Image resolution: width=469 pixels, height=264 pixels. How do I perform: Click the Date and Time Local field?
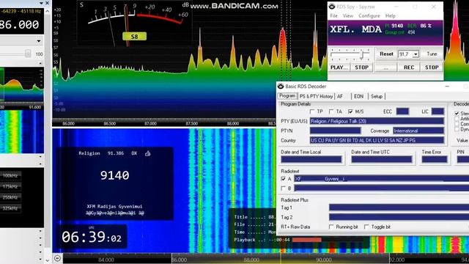pos(311,160)
